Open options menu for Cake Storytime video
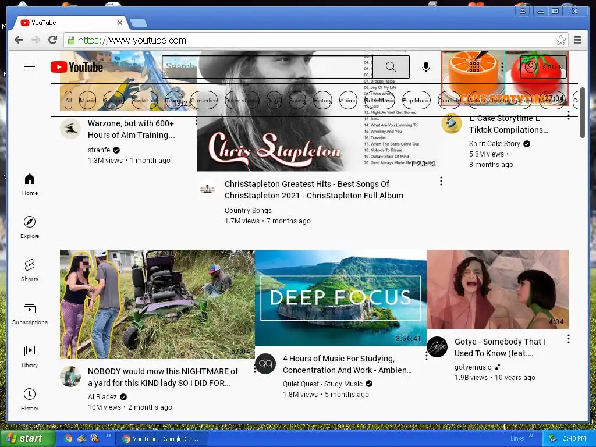Image resolution: width=596 pixels, height=447 pixels. tap(569, 115)
